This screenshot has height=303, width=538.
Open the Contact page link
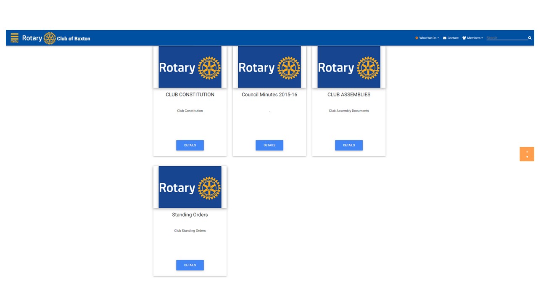point(451,38)
